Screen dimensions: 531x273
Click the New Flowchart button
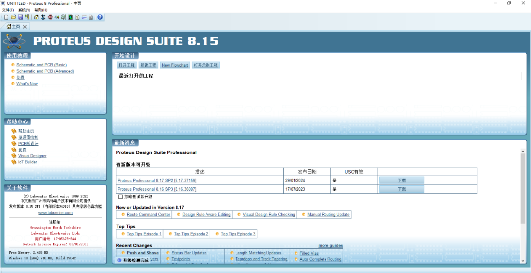tap(175, 65)
